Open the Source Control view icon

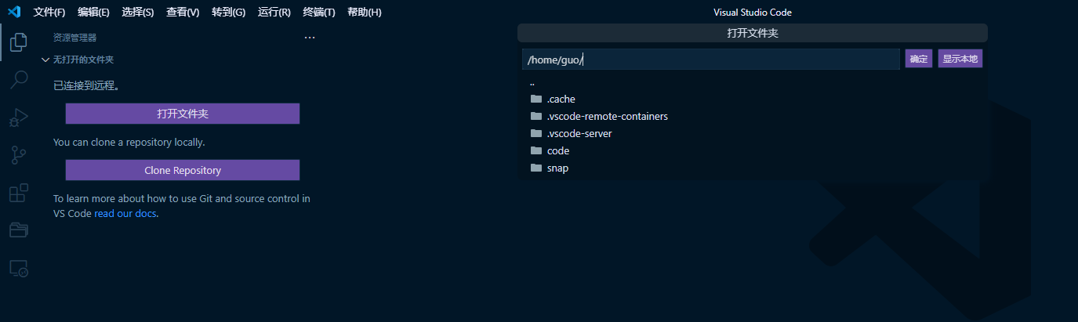(19, 154)
